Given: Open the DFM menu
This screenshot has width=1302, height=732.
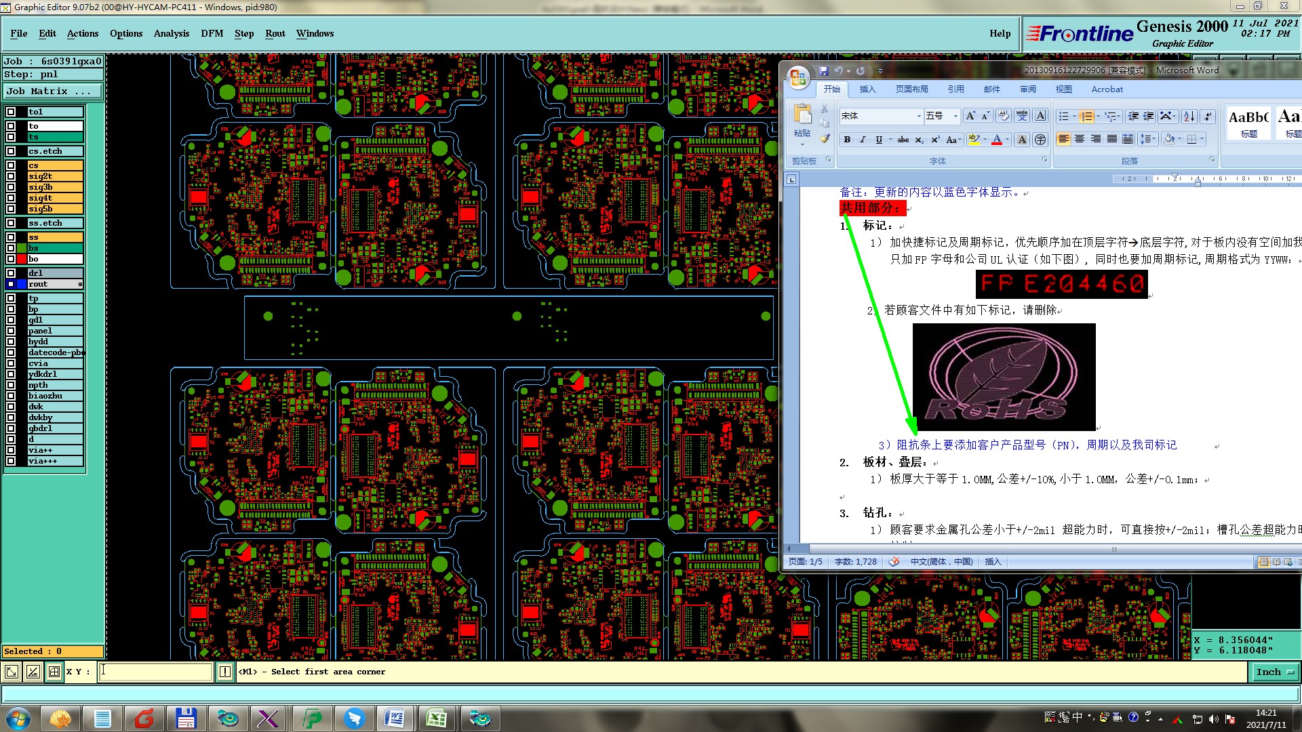Looking at the screenshot, I should (212, 33).
